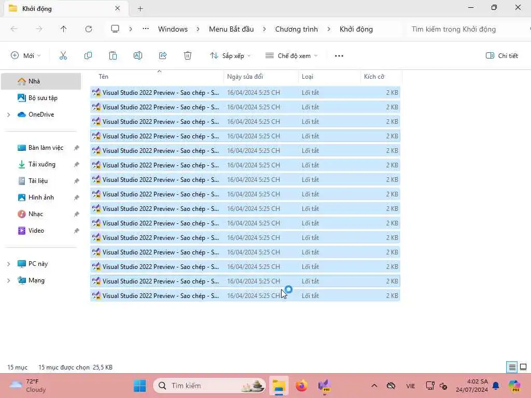531x398 pixels.
Task: Expand the OneDrive tree node
Action: [9, 115]
